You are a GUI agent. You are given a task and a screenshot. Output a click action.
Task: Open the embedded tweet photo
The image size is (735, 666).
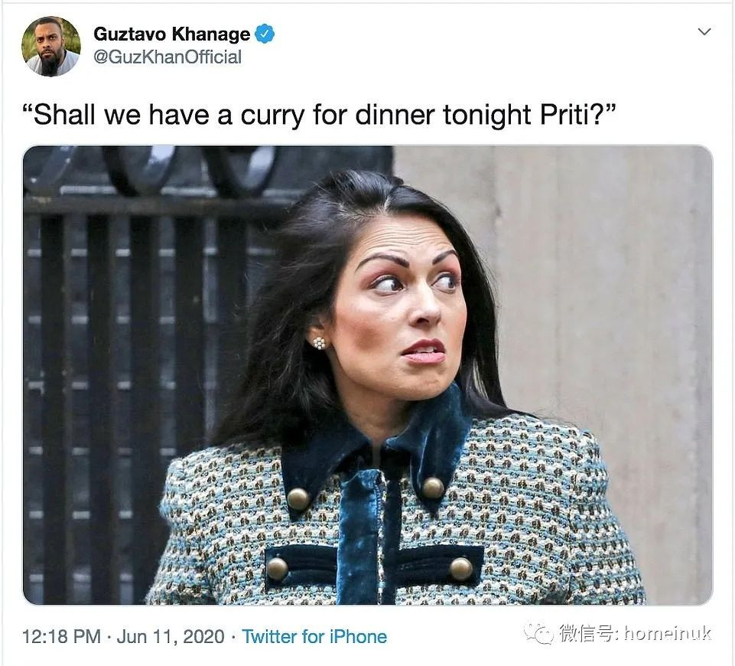(x=367, y=375)
